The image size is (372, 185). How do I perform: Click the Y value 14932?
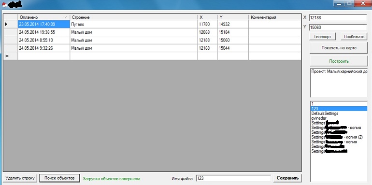pos(233,24)
